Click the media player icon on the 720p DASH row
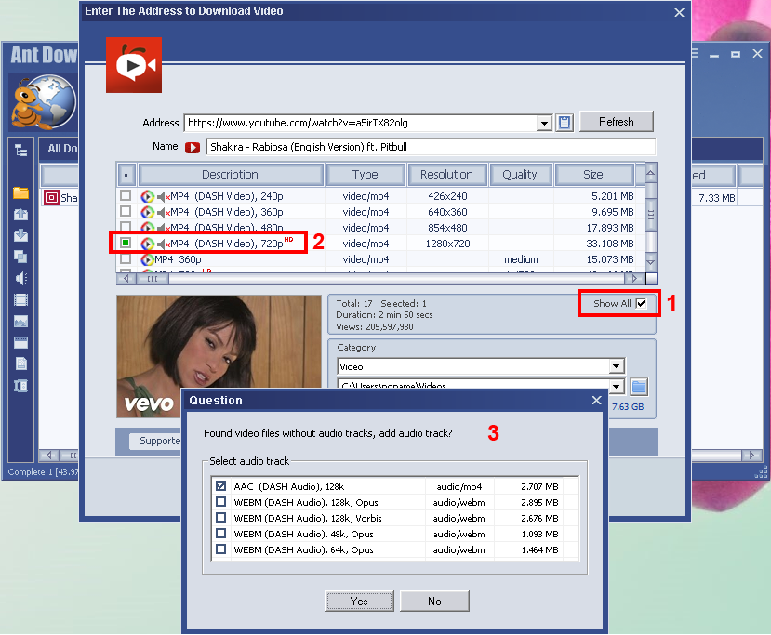Viewport: 771px width, 635px height. tap(147, 244)
